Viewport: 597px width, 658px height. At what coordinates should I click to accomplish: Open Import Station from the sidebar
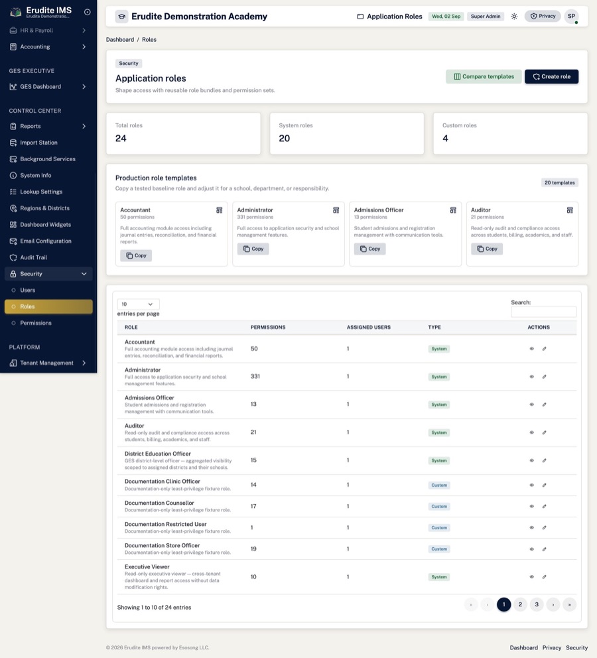(x=48, y=143)
